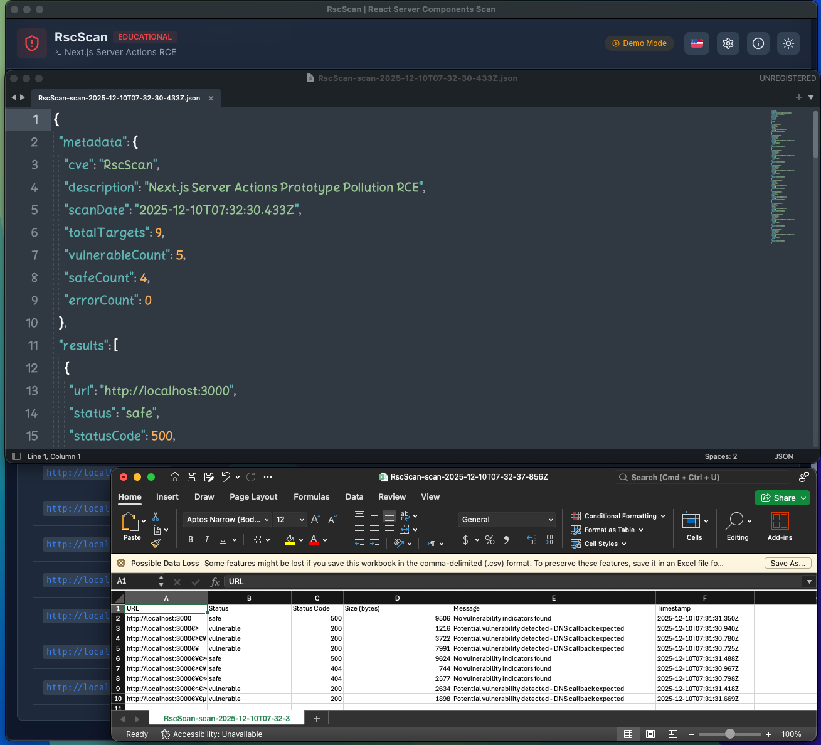Switch to Page Break Preview in status bar
821x745 pixels.
(x=673, y=734)
